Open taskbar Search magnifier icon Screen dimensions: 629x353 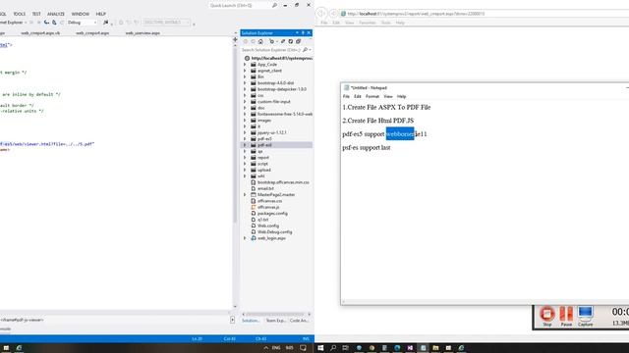point(333,348)
